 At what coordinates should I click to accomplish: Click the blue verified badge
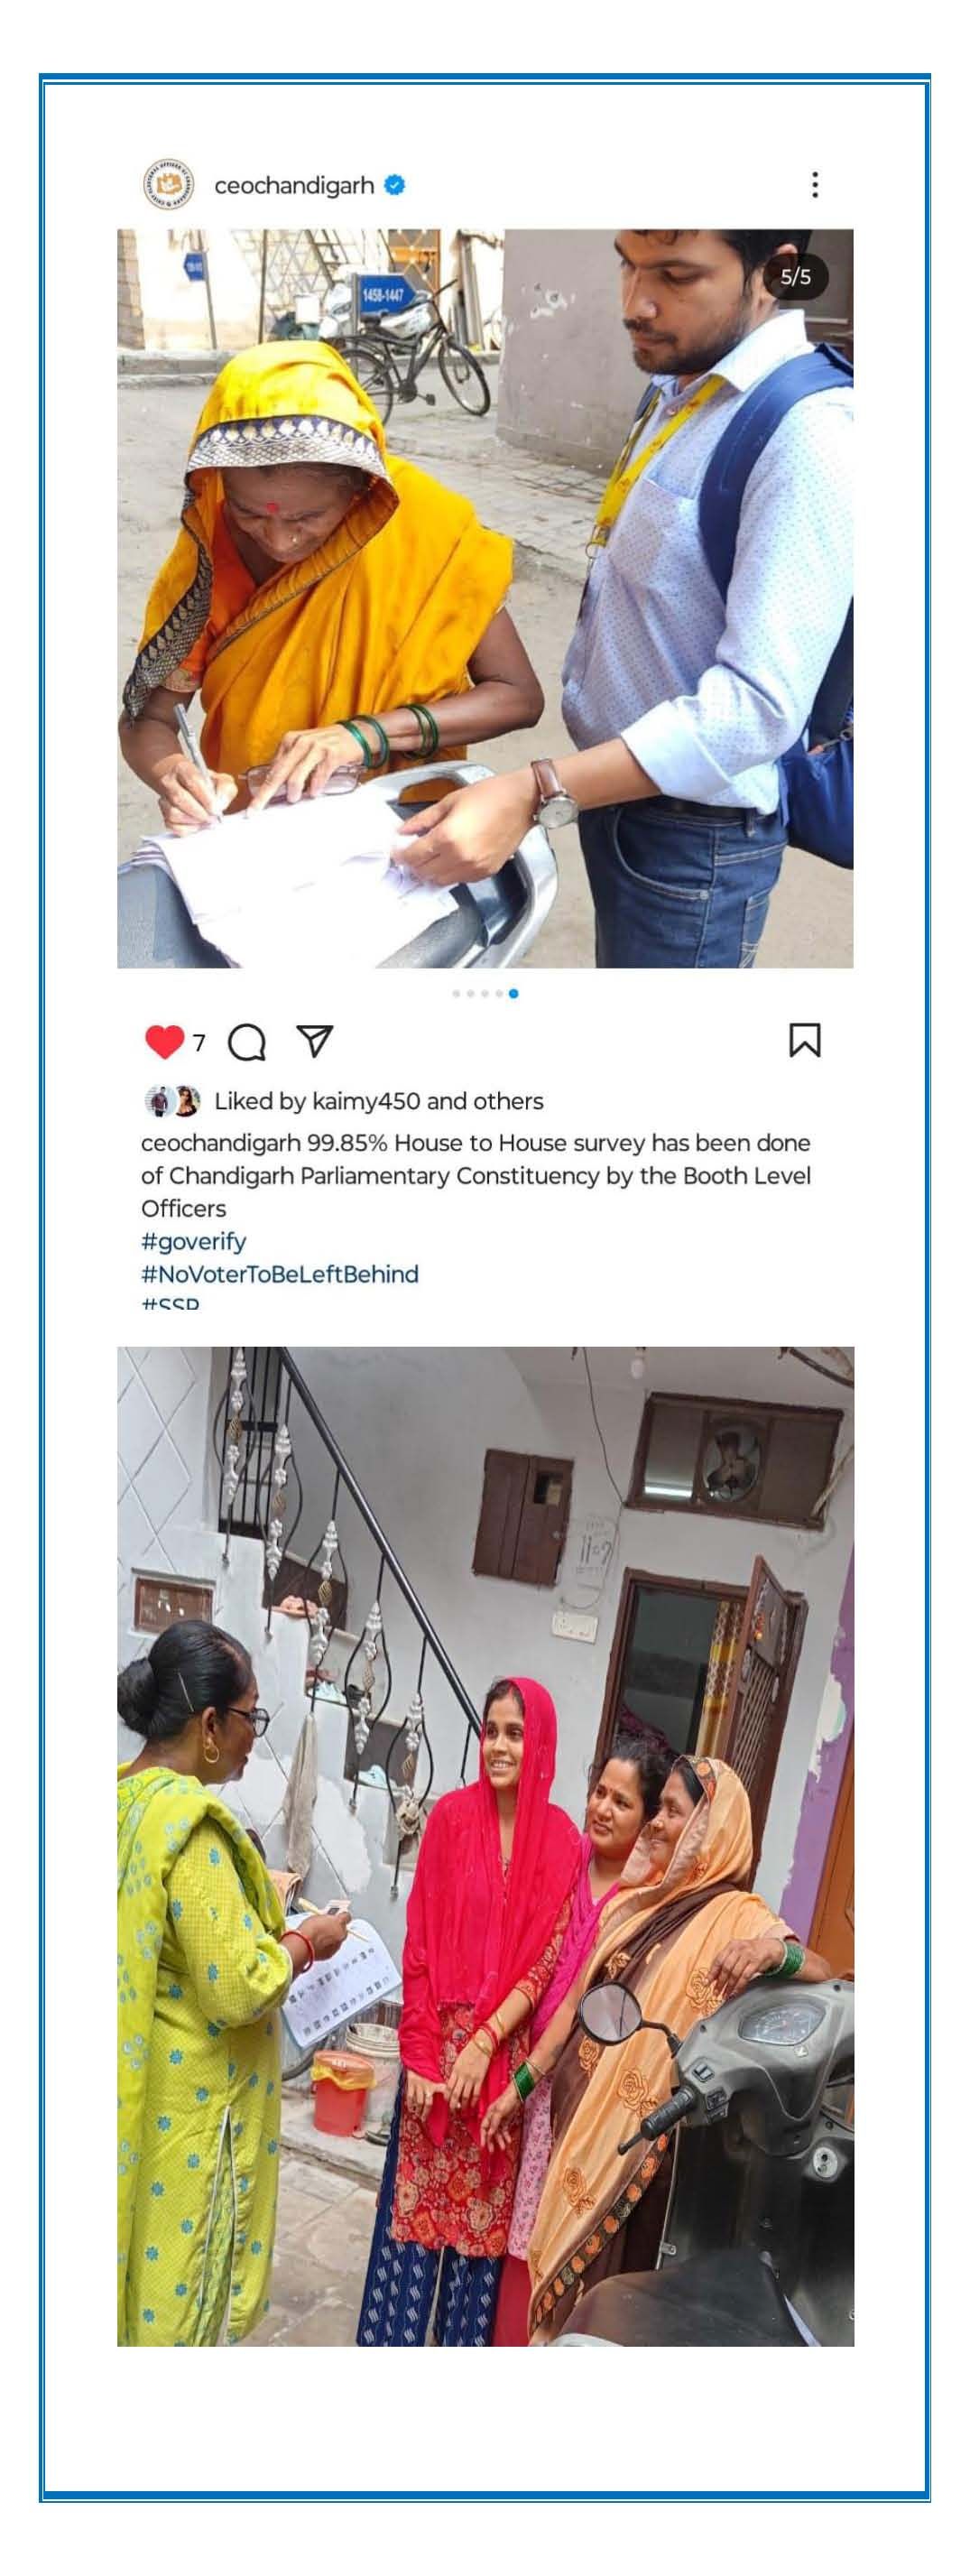(395, 185)
